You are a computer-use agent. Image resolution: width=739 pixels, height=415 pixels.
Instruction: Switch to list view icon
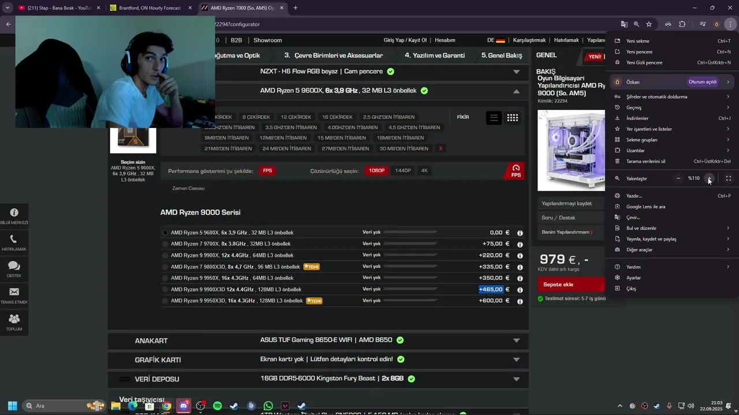pyautogui.click(x=494, y=118)
